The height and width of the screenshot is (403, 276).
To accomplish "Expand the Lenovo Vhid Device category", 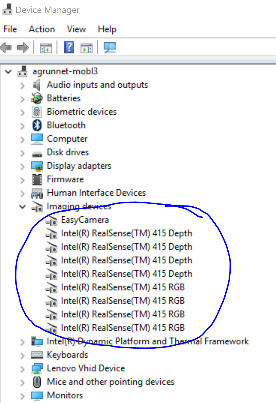I will click(22, 369).
